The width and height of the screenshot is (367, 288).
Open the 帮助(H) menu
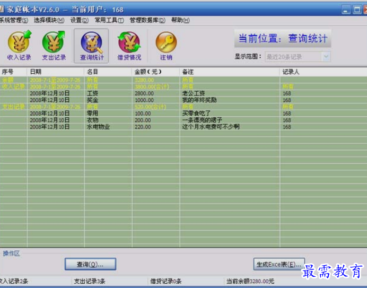(180, 20)
